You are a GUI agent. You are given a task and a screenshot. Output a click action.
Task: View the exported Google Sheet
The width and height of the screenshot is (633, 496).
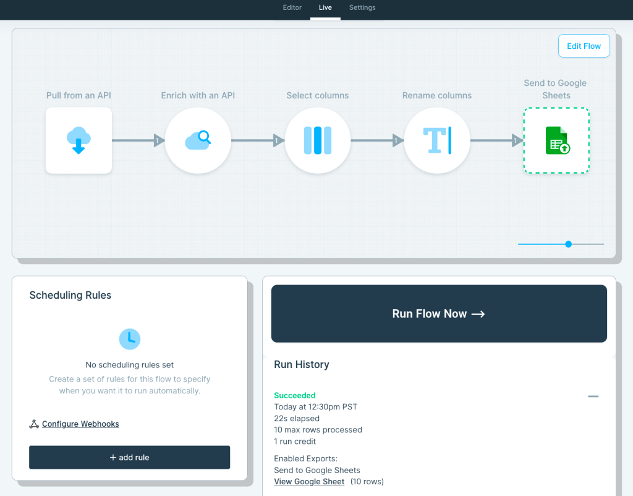pyautogui.click(x=309, y=481)
